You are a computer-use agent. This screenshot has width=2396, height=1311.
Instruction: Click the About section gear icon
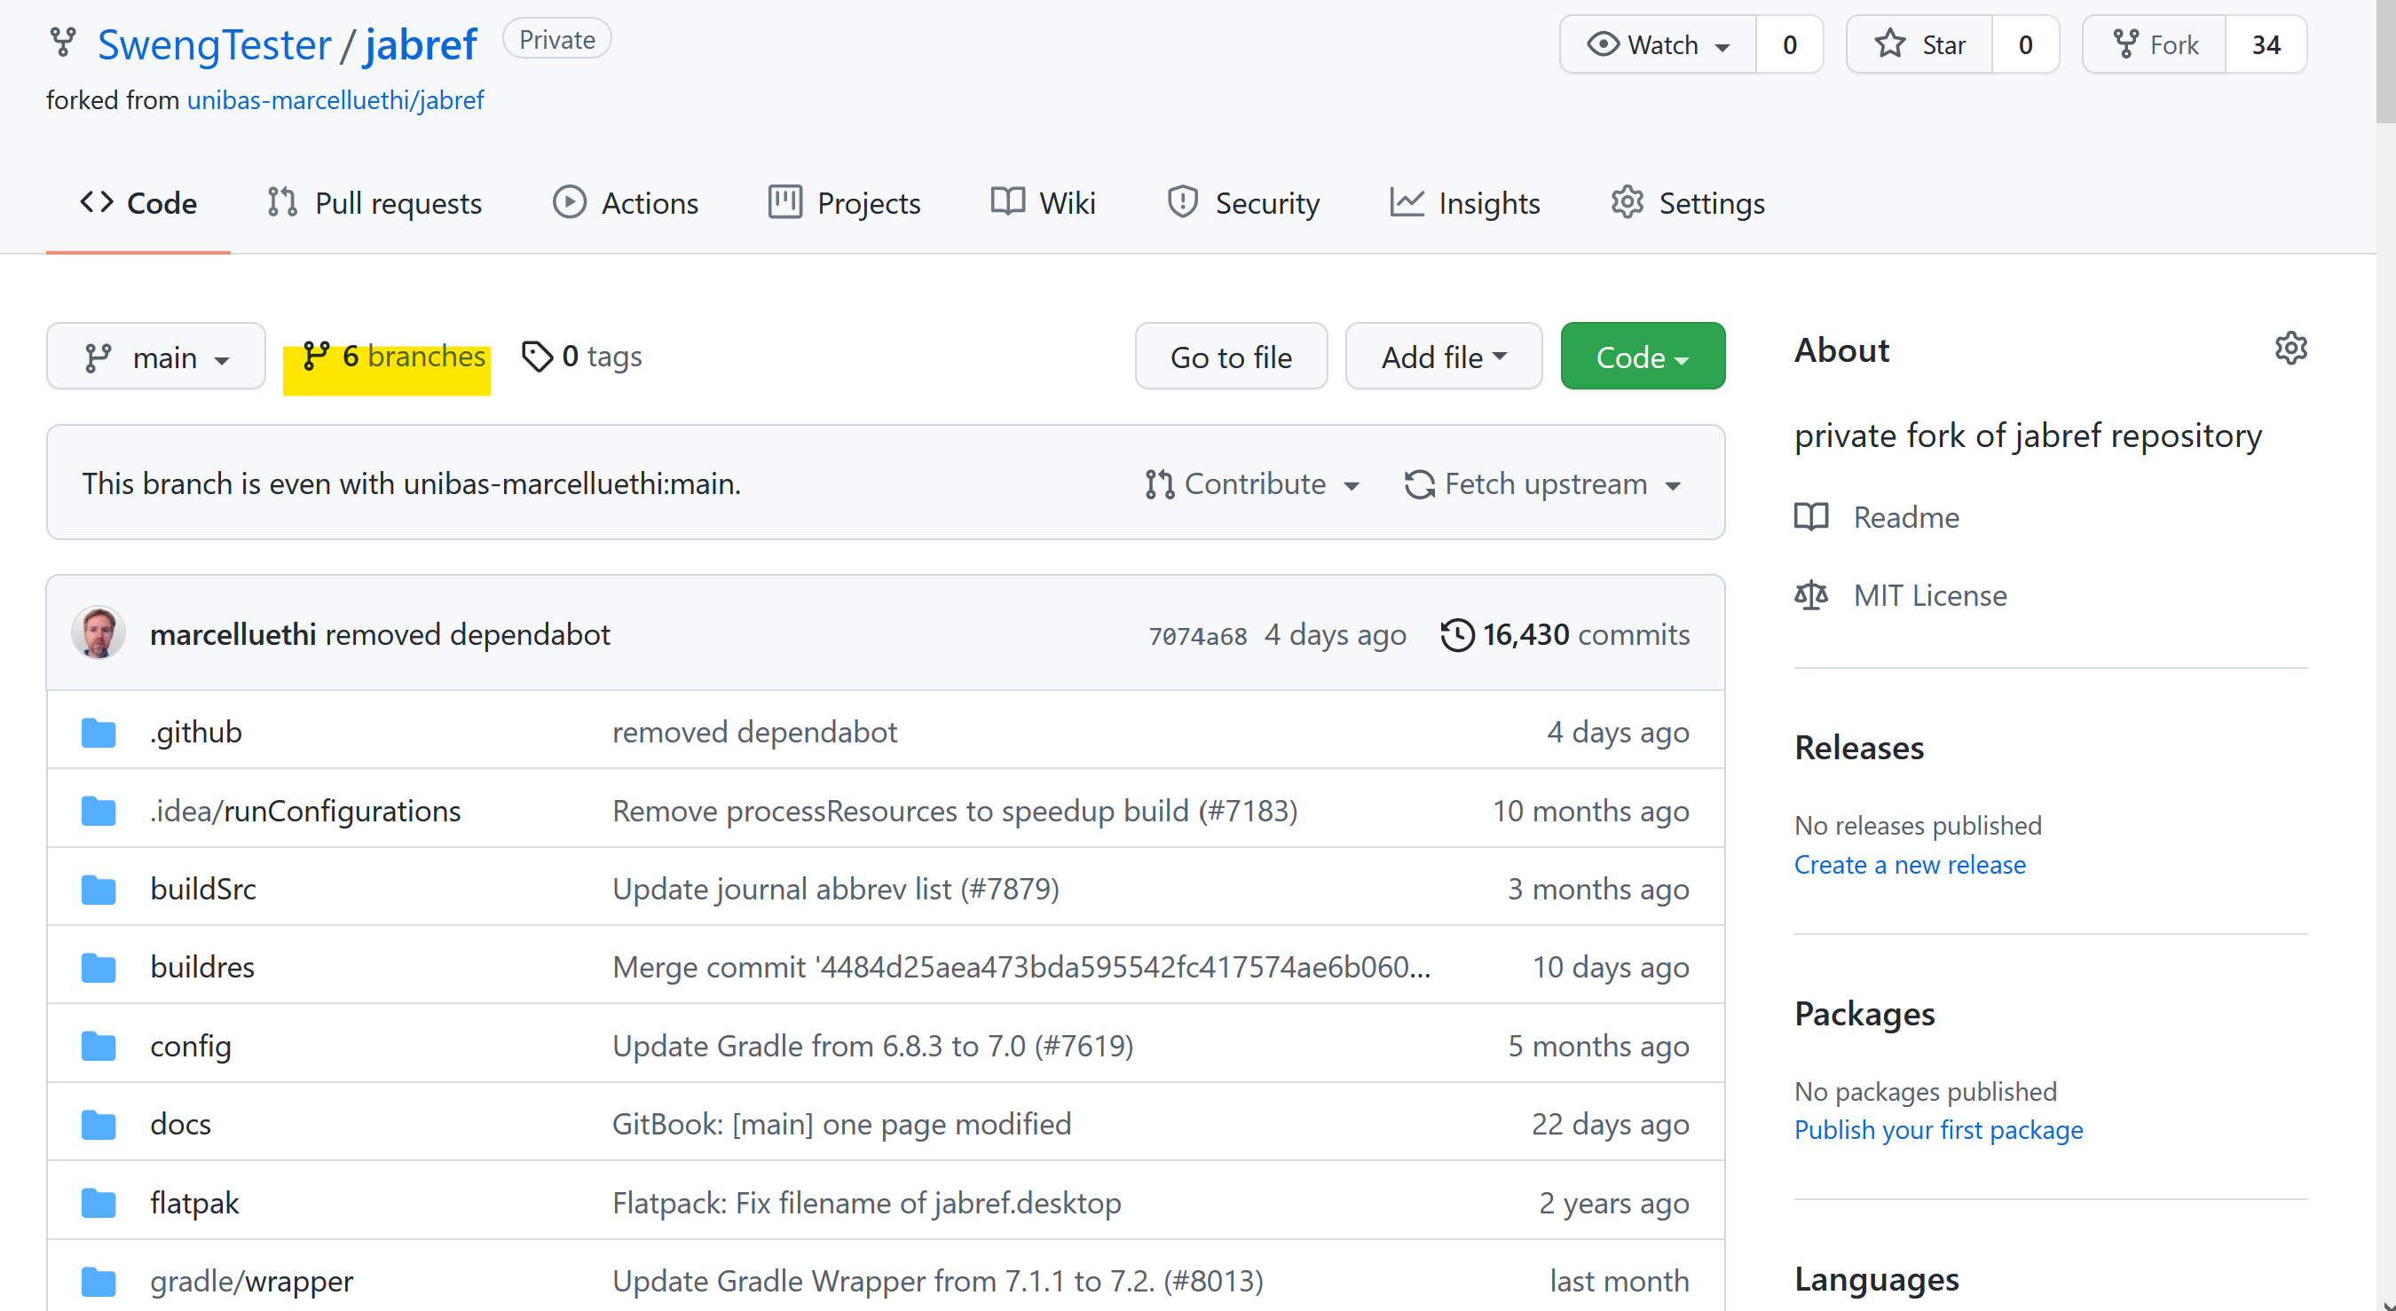click(x=2290, y=349)
